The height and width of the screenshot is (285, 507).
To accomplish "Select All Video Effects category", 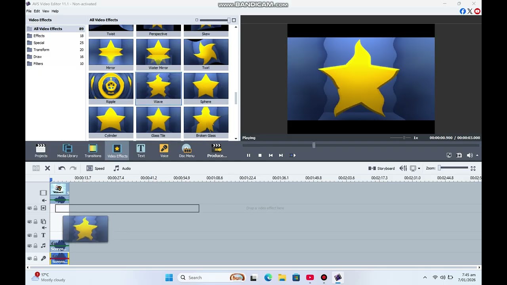I will point(55,28).
